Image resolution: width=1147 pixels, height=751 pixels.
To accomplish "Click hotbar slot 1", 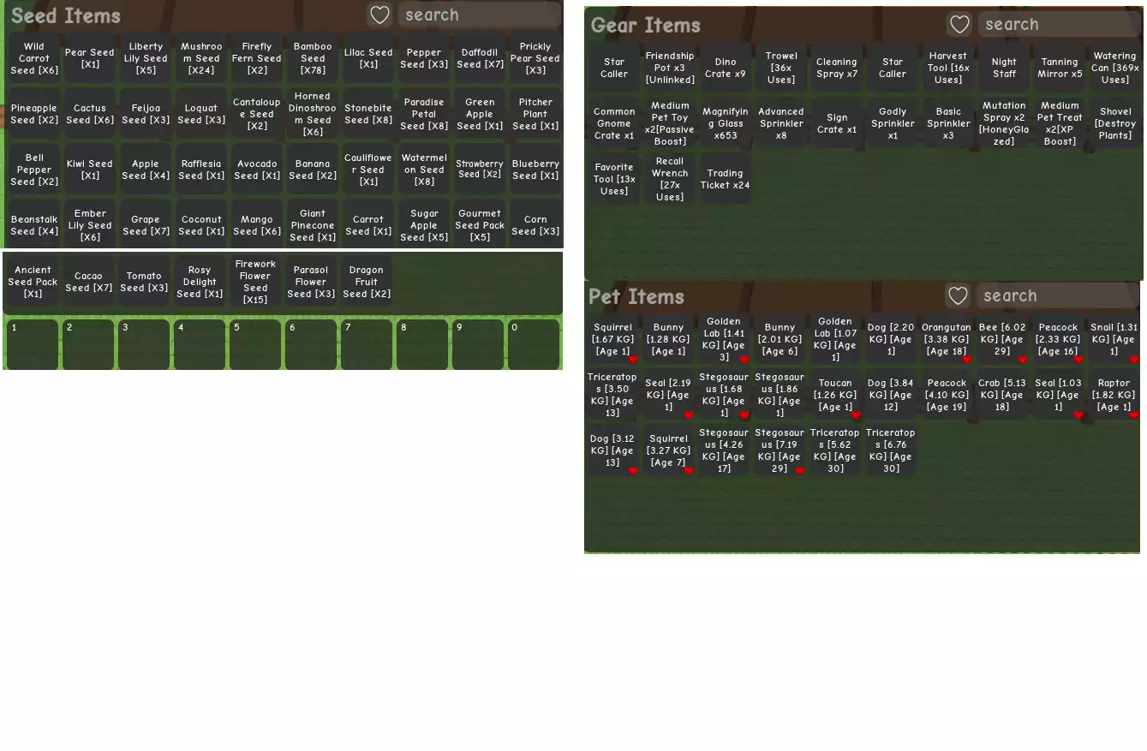I will (33, 344).
